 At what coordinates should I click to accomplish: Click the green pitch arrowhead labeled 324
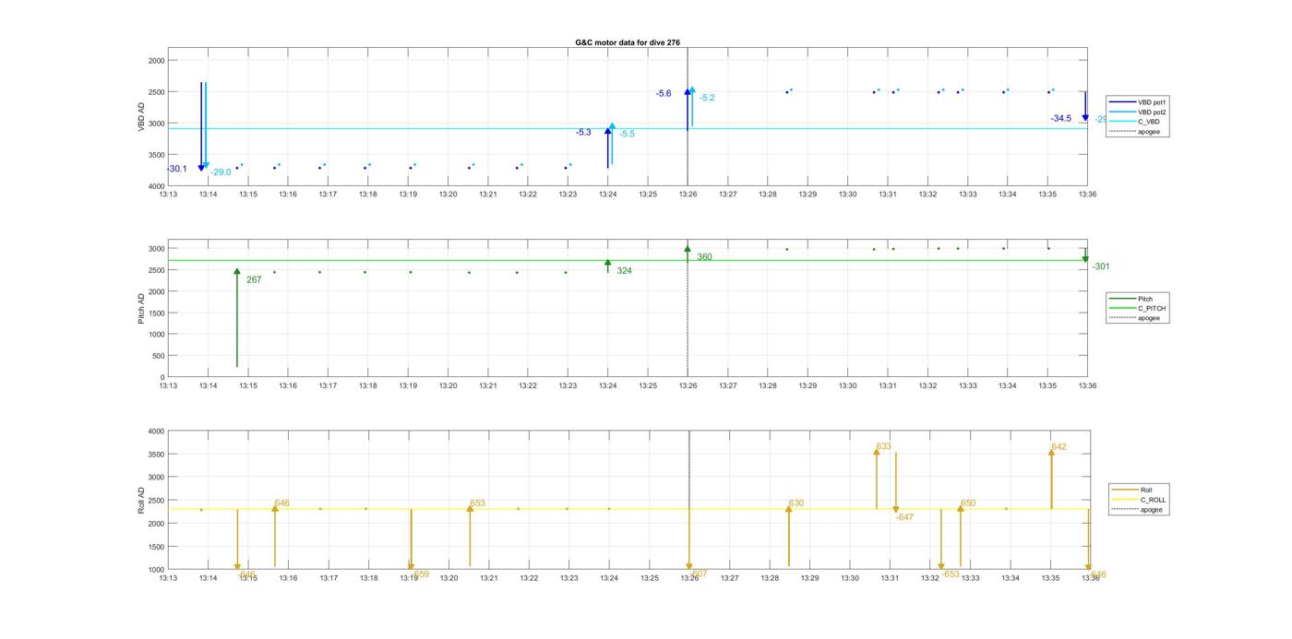point(608,264)
